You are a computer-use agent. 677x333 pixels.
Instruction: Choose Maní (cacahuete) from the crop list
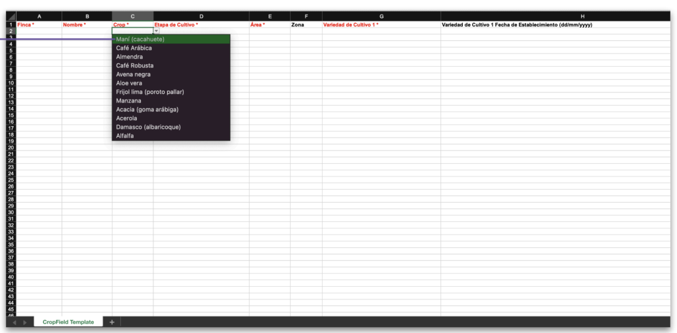pos(171,39)
